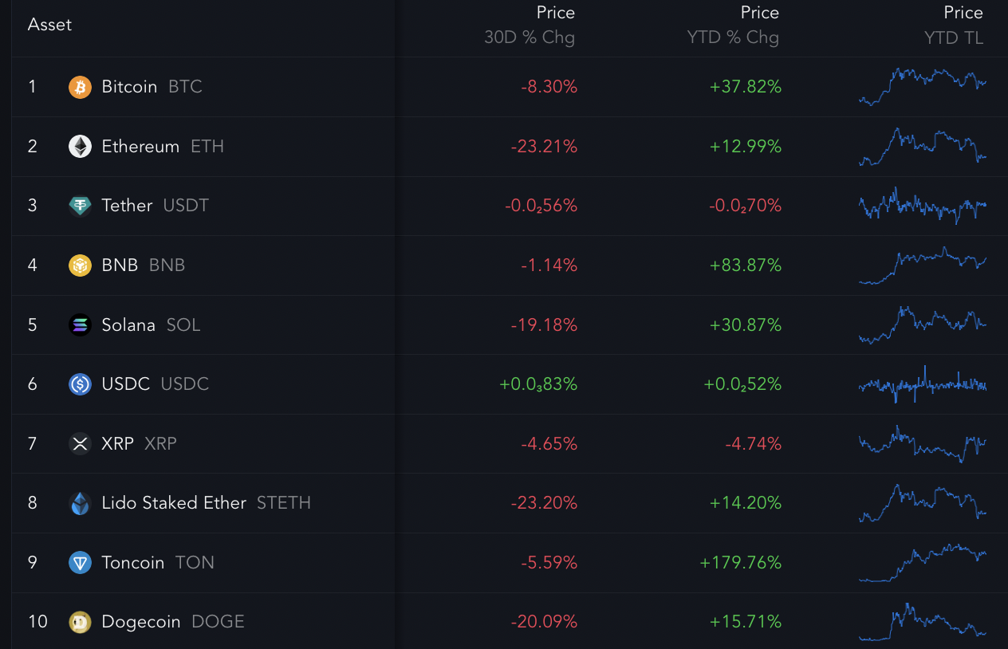Click Dogecoin's -20.09% 30-day change
Image resolution: width=1008 pixels, height=649 pixels.
(549, 622)
